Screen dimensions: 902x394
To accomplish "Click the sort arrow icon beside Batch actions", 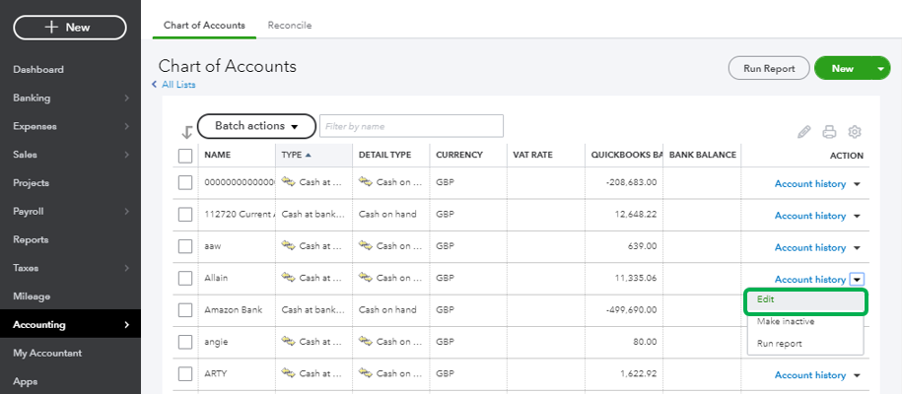I will [x=186, y=132].
